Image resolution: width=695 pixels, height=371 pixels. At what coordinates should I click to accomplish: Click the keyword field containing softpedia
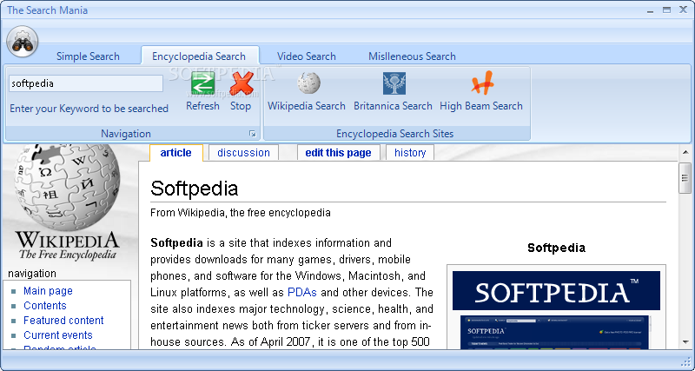click(x=86, y=83)
